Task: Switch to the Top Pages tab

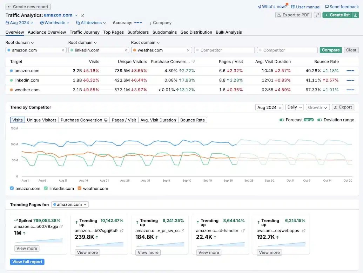Action: [x=113, y=32]
